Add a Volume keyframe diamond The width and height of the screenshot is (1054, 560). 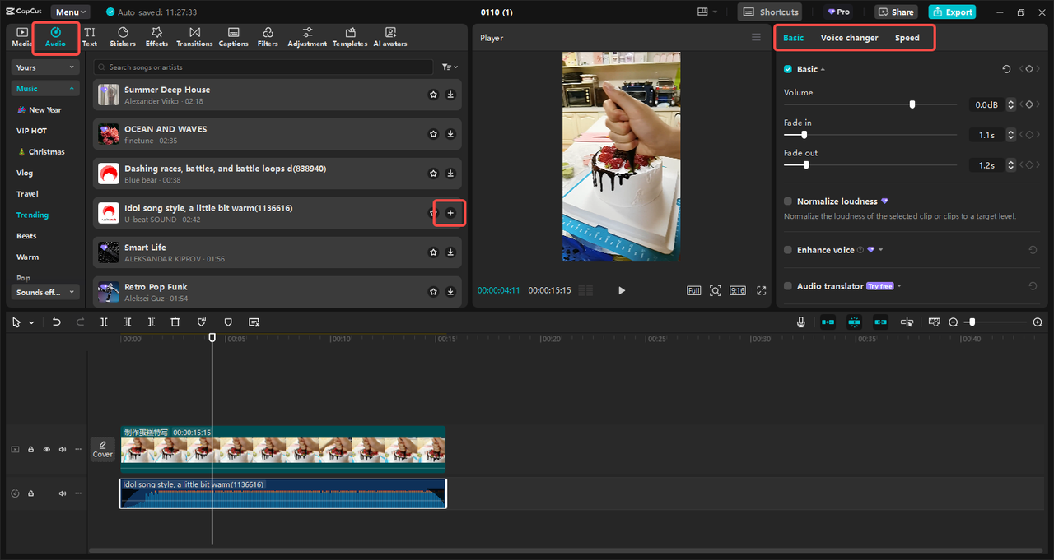1028,105
